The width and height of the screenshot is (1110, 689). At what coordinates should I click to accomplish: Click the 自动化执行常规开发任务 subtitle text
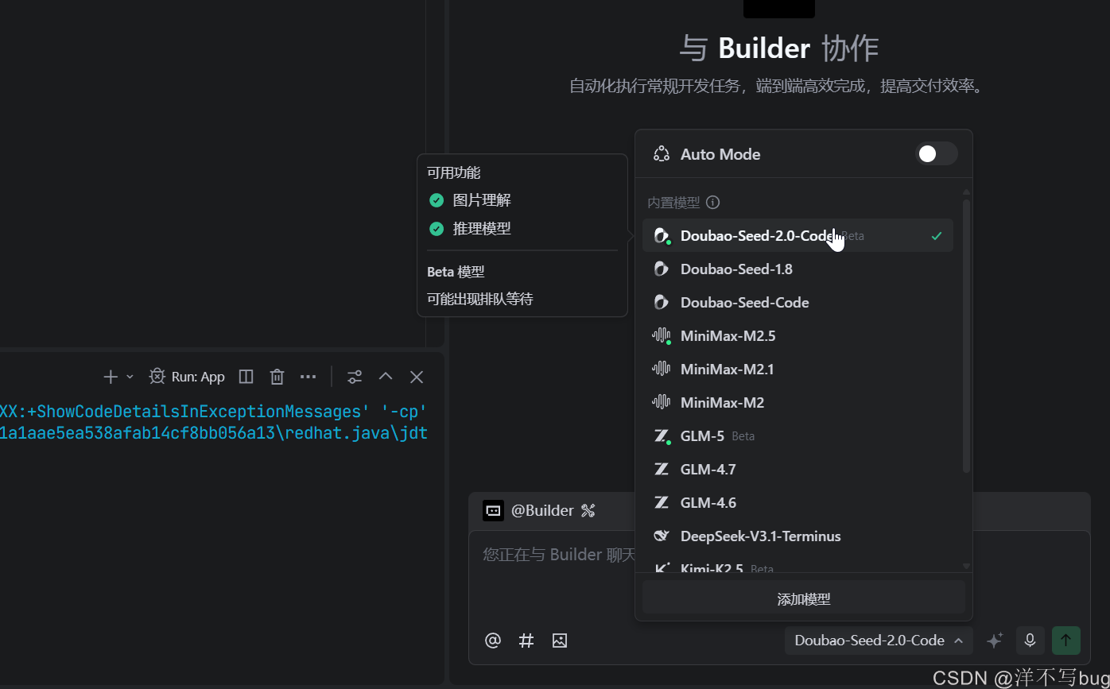pos(776,86)
